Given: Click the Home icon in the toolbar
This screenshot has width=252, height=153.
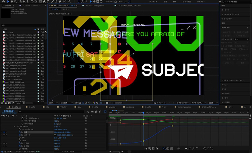Looking at the screenshot, I should pos(4,1).
